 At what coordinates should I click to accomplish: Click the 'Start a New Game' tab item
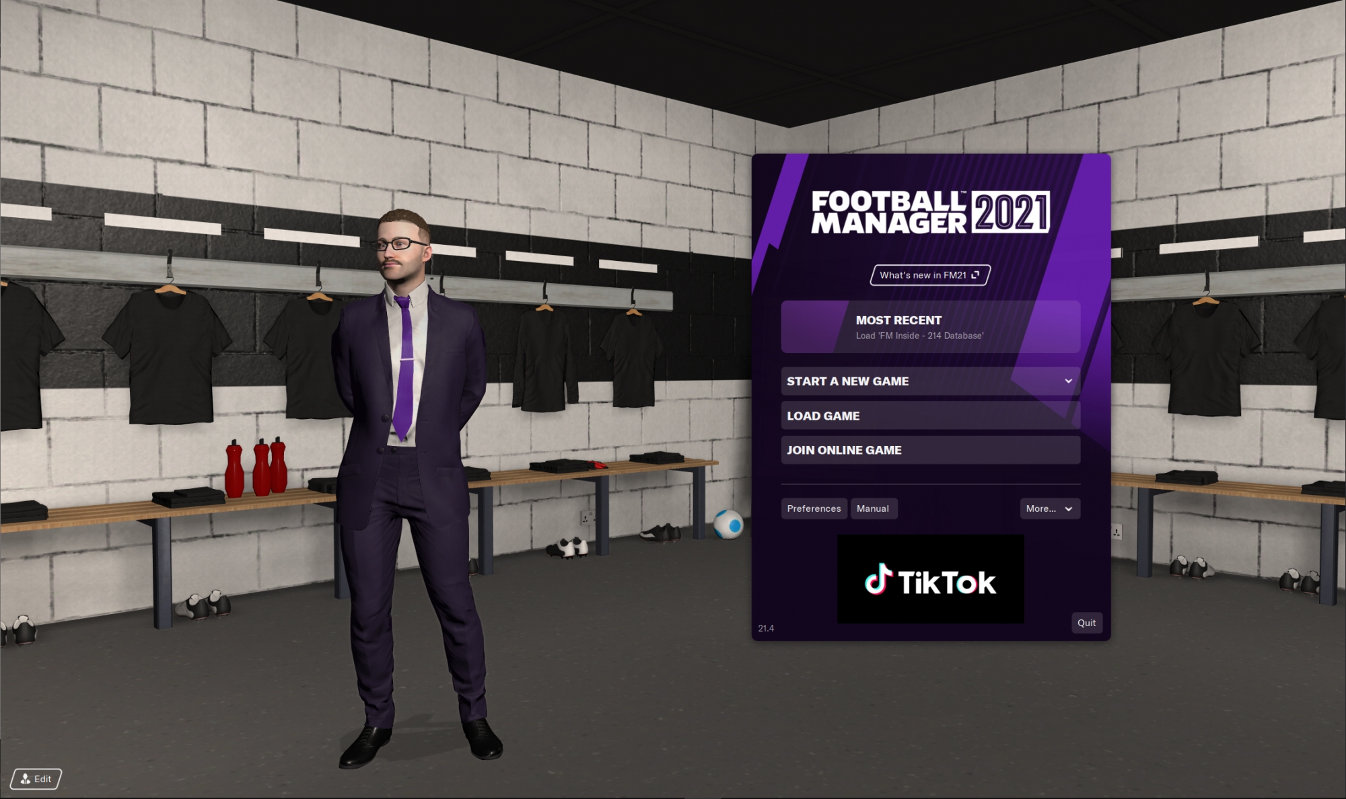pyautogui.click(x=928, y=381)
